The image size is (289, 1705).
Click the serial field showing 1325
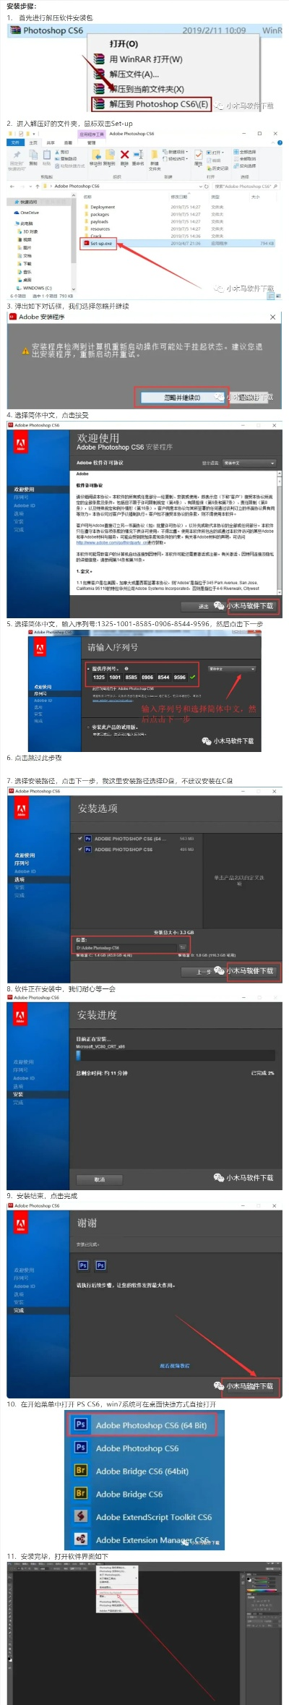click(x=99, y=678)
